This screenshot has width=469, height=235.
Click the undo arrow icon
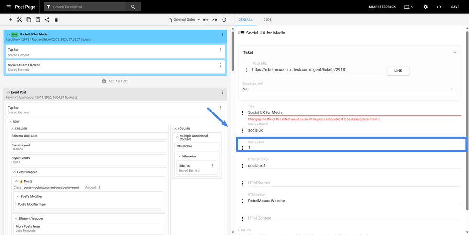point(206,20)
